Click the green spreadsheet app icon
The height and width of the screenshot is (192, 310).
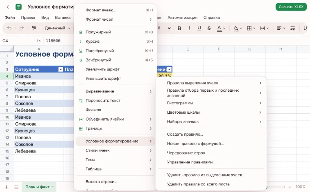coord(18,7)
